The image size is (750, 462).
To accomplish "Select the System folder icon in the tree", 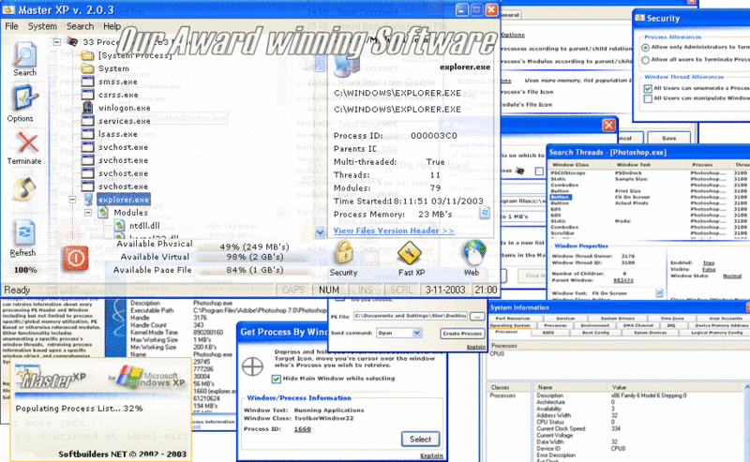I will point(87,68).
